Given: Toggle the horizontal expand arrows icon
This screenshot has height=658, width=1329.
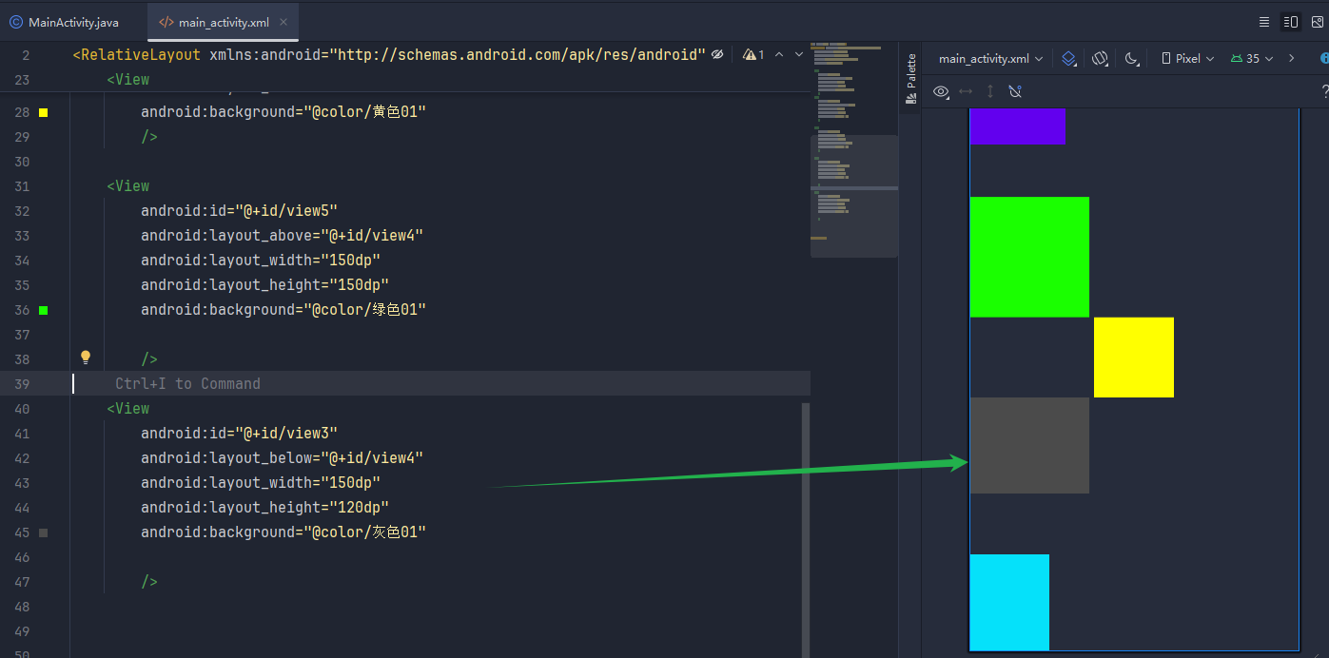Looking at the screenshot, I should [966, 91].
